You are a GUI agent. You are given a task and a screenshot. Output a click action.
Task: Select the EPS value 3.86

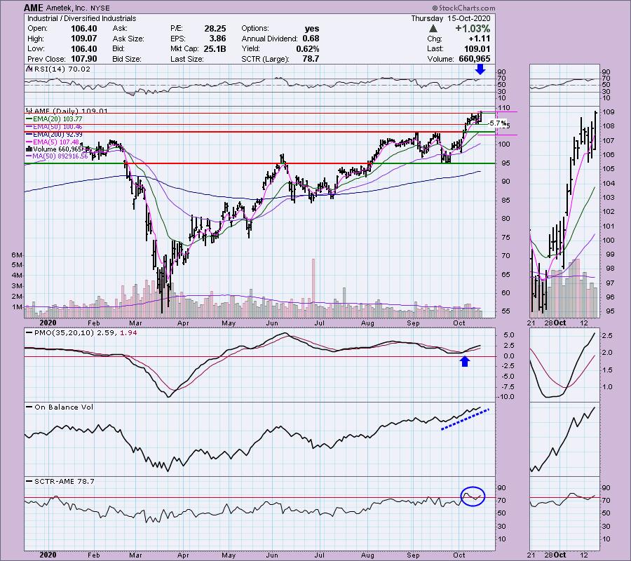click(x=218, y=39)
